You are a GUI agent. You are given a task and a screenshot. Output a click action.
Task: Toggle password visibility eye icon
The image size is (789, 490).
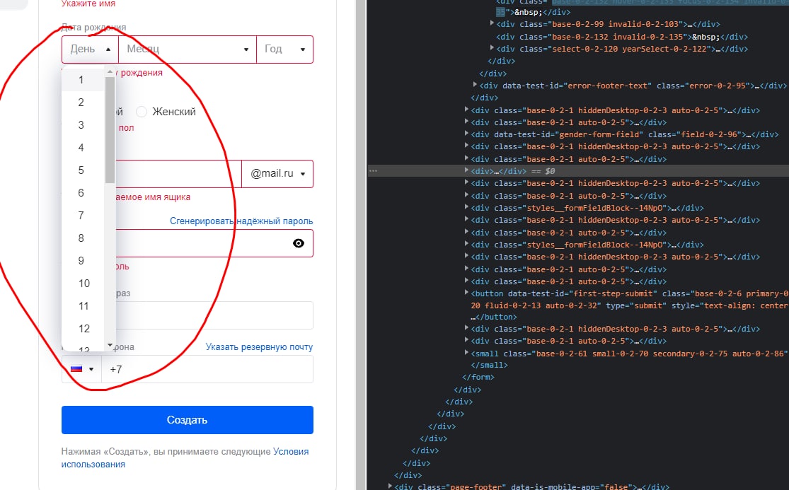tap(299, 243)
